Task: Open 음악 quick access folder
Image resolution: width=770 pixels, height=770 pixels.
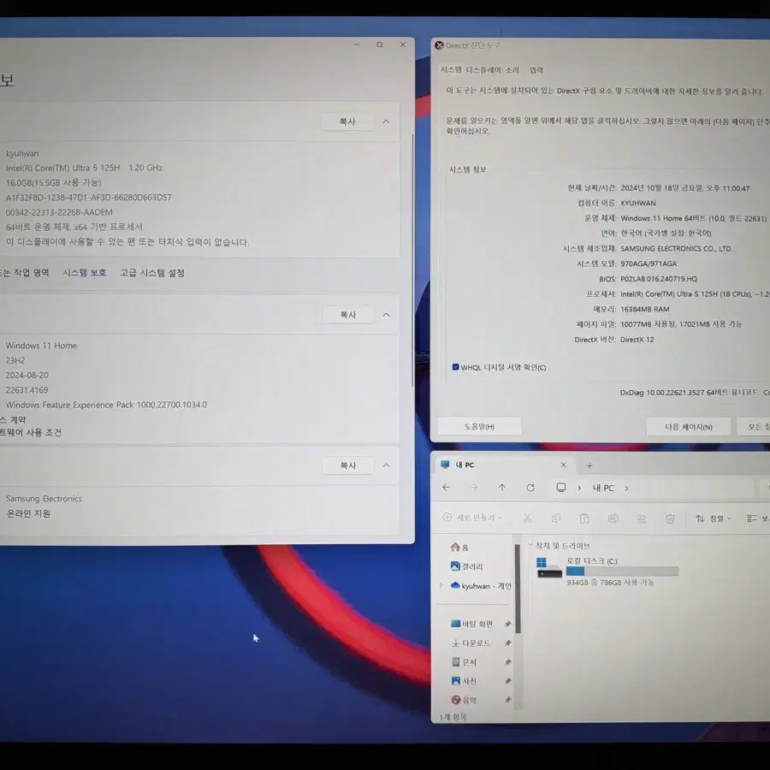Action: (464, 700)
